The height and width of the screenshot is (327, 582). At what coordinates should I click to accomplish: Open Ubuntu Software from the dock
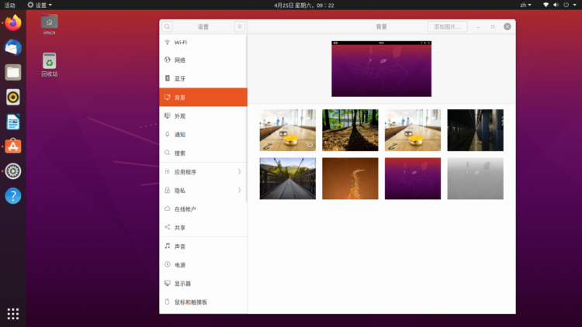(13, 146)
